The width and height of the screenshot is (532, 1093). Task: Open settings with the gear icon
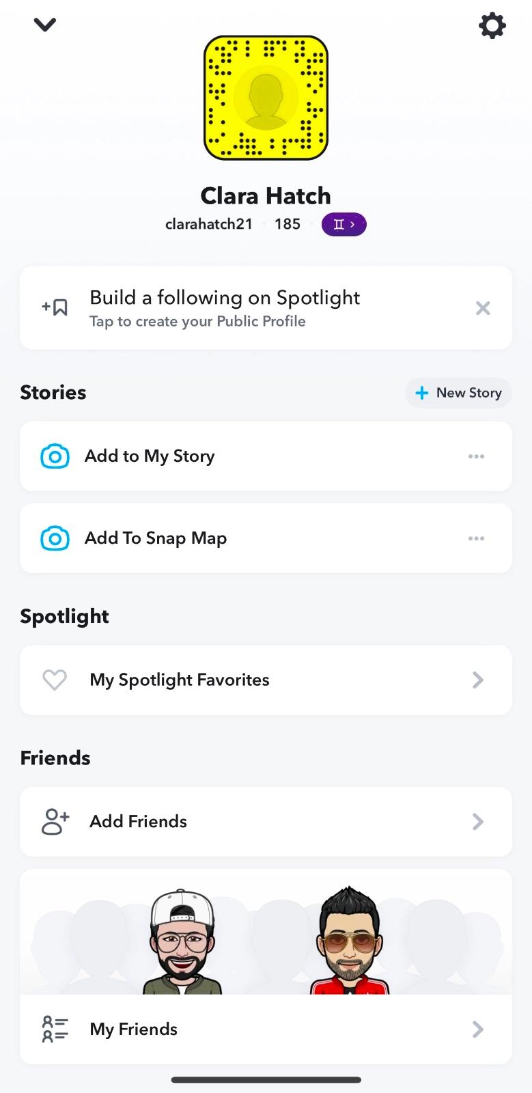coord(492,26)
